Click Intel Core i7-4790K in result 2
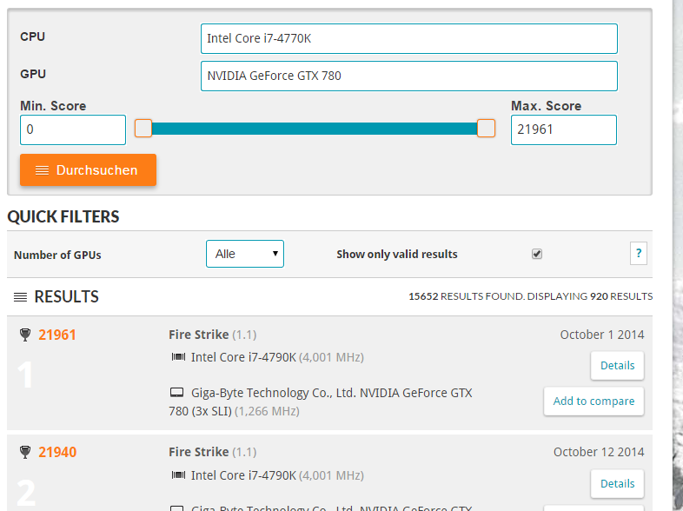 (x=243, y=475)
